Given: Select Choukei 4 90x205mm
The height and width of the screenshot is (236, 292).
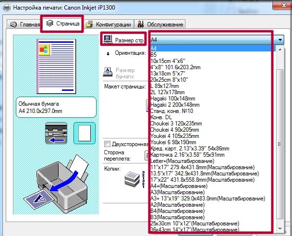Looking at the screenshot, I should click(213, 130).
